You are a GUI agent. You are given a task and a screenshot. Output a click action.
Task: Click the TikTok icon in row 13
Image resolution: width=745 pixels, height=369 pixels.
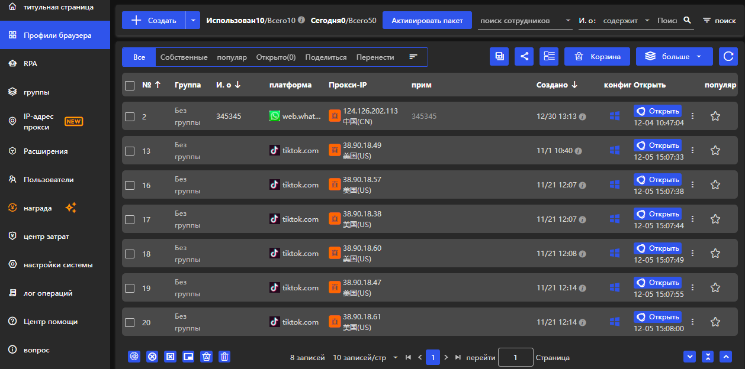275,150
